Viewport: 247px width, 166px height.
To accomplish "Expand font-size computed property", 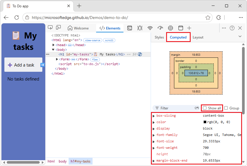I will (154, 142).
